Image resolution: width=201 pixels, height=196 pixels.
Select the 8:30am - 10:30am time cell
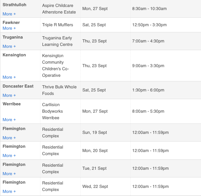[149, 8]
